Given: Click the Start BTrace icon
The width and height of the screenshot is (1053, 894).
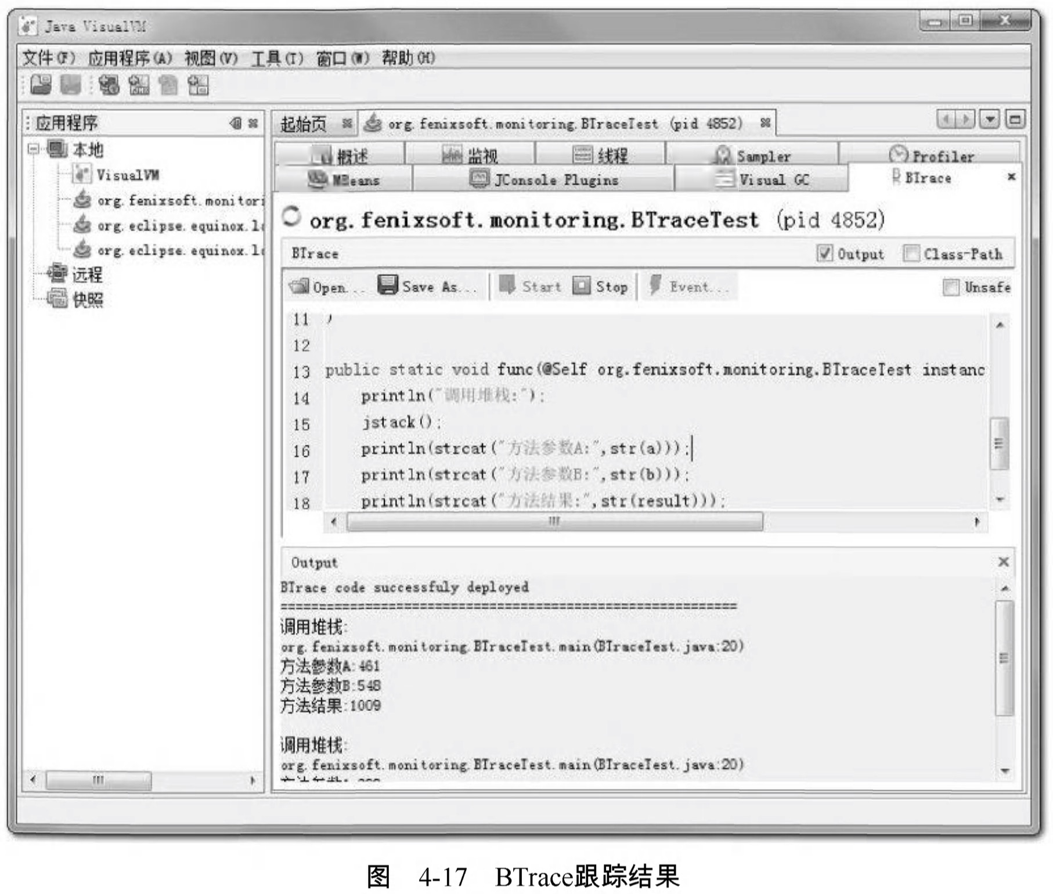Looking at the screenshot, I should click(507, 285).
